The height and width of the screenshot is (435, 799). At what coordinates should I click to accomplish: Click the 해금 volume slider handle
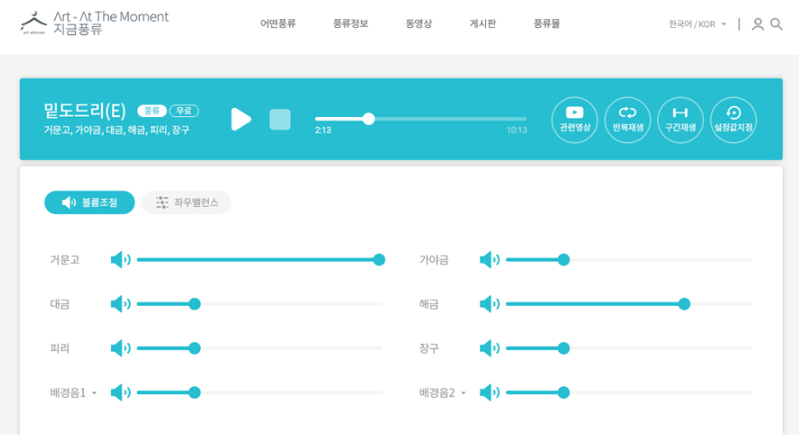pos(684,304)
